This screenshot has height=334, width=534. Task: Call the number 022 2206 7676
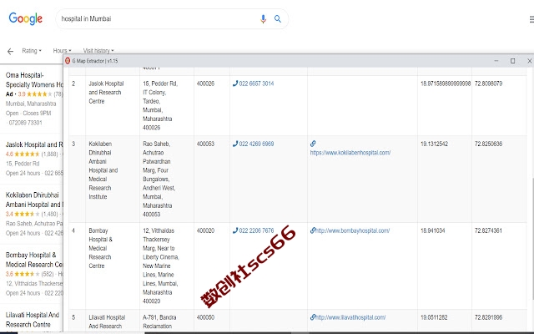pyautogui.click(x=256, y=230)
